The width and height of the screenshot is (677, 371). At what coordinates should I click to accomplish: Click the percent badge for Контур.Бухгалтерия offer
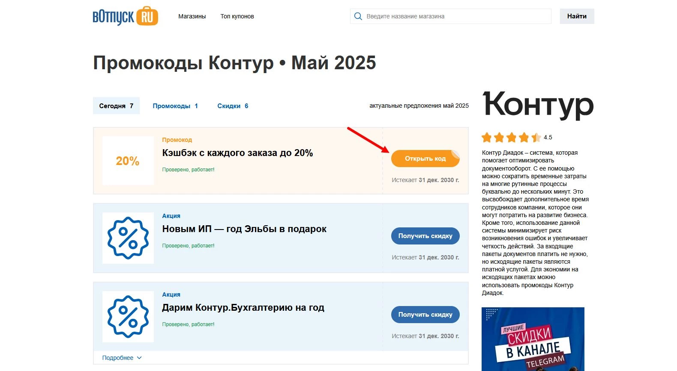pyautogui.click(x=127, y=316)
